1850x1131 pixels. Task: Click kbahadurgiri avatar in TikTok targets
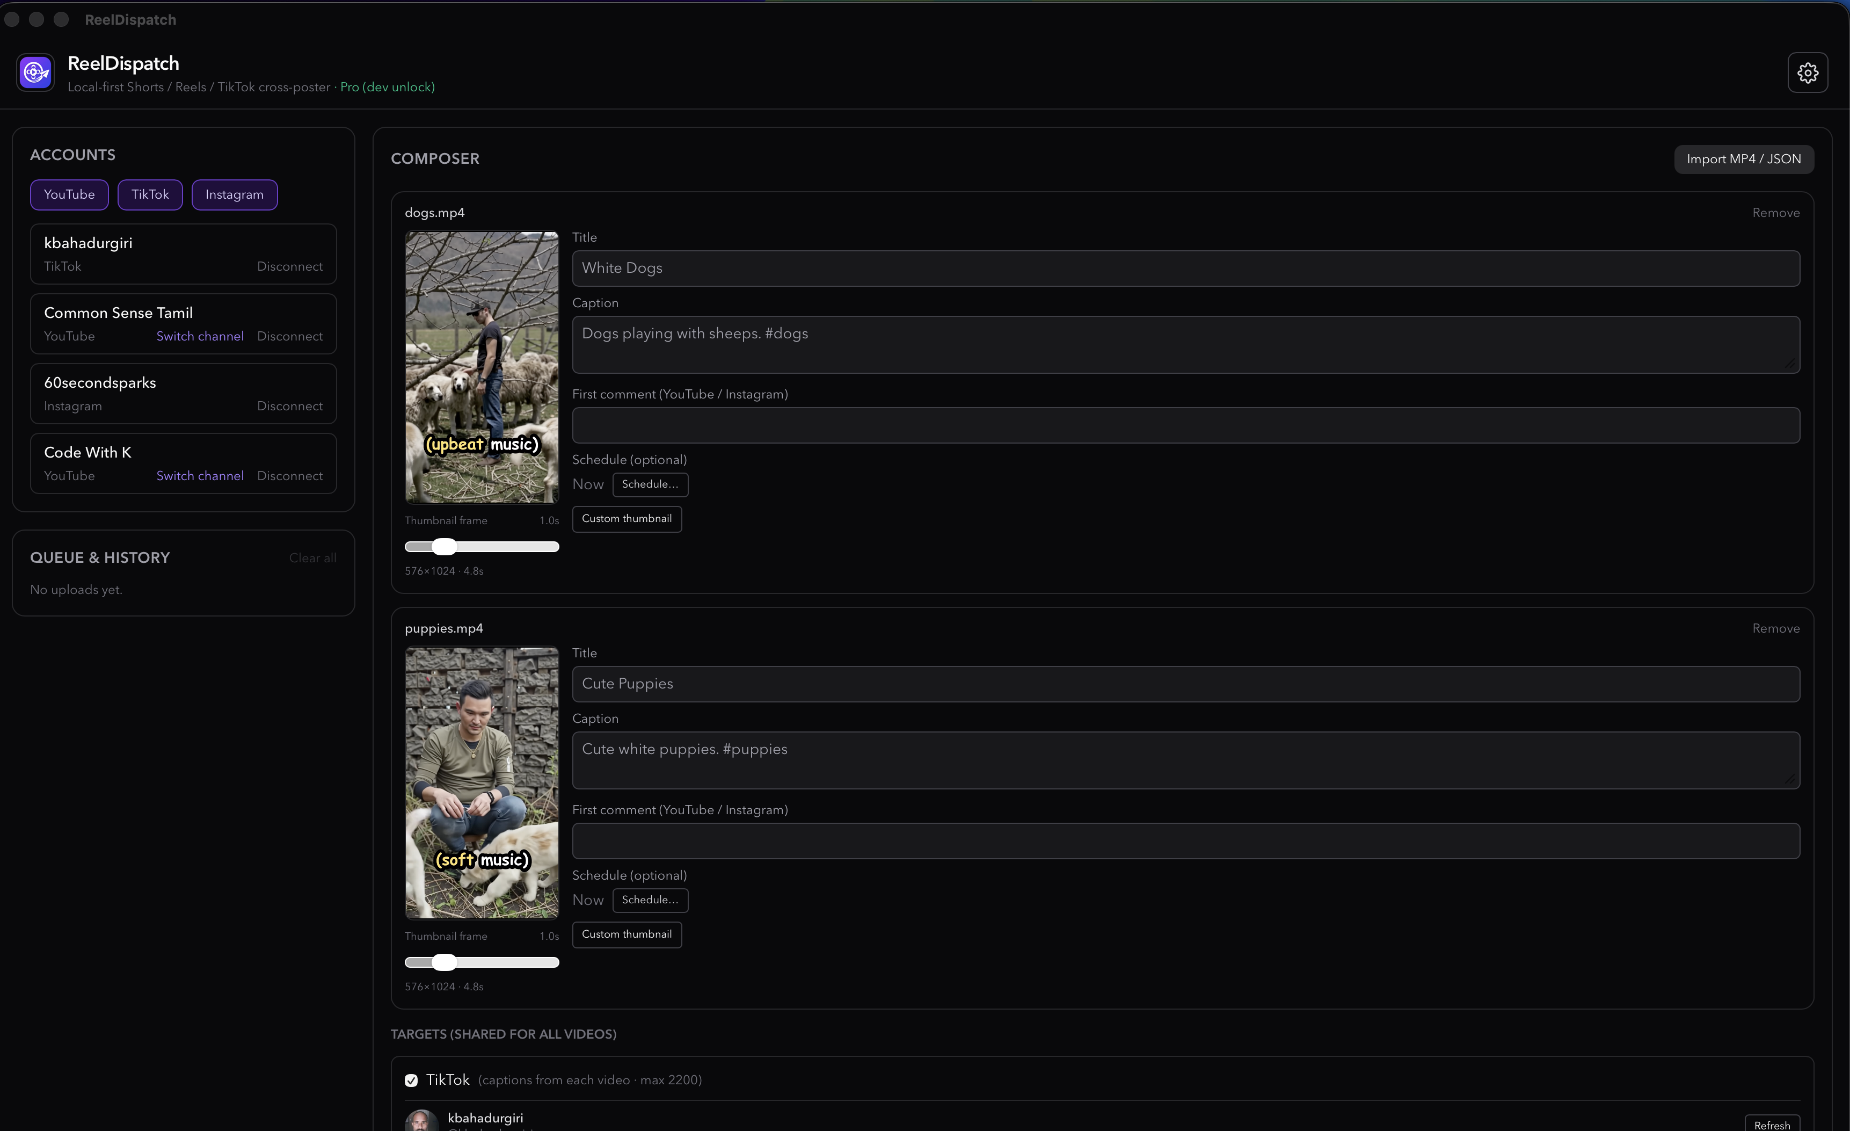(422, 1121)
